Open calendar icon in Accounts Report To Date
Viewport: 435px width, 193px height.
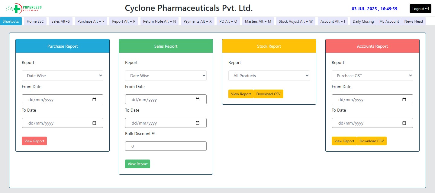(404, 123)
